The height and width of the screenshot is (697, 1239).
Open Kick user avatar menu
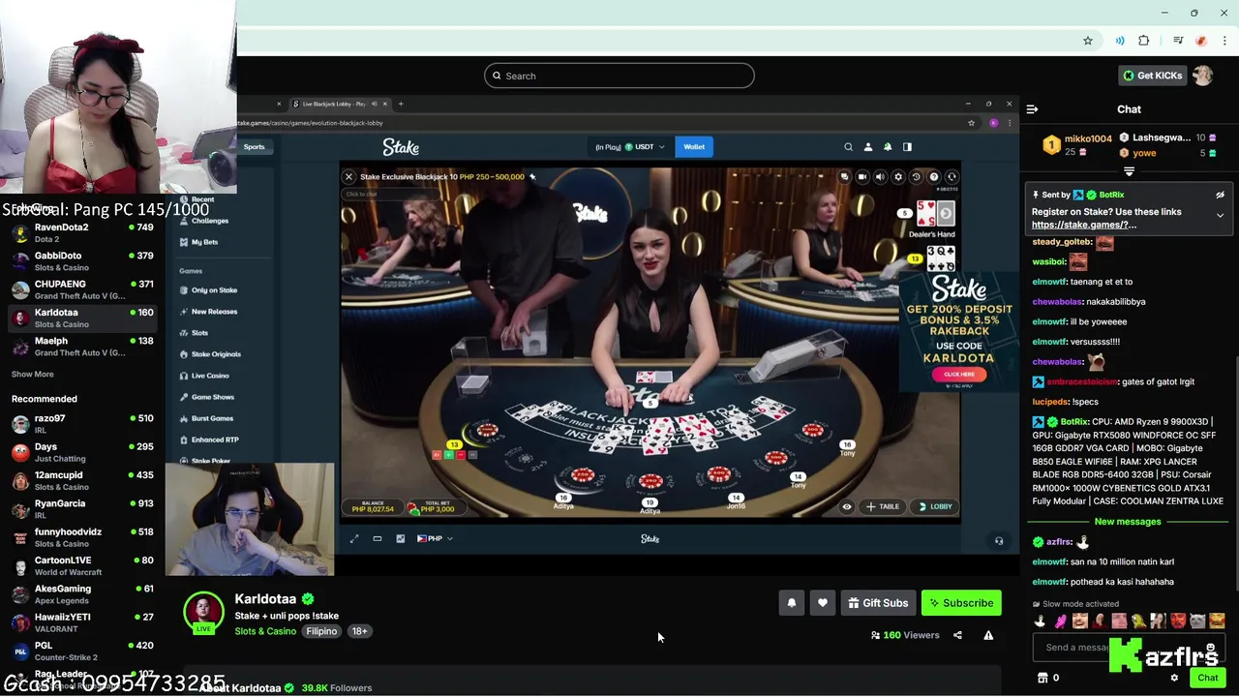tap(1203, 76)
